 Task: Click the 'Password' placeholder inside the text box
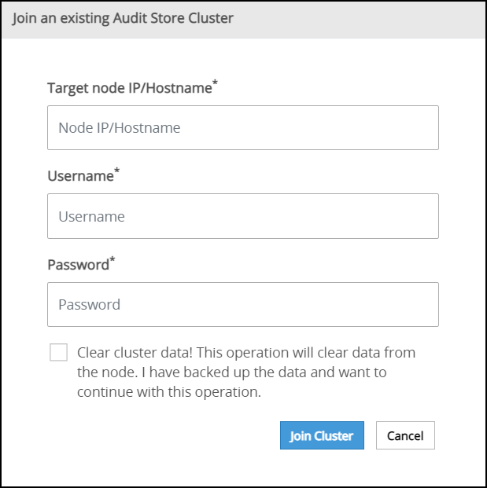tap(89, 304)
